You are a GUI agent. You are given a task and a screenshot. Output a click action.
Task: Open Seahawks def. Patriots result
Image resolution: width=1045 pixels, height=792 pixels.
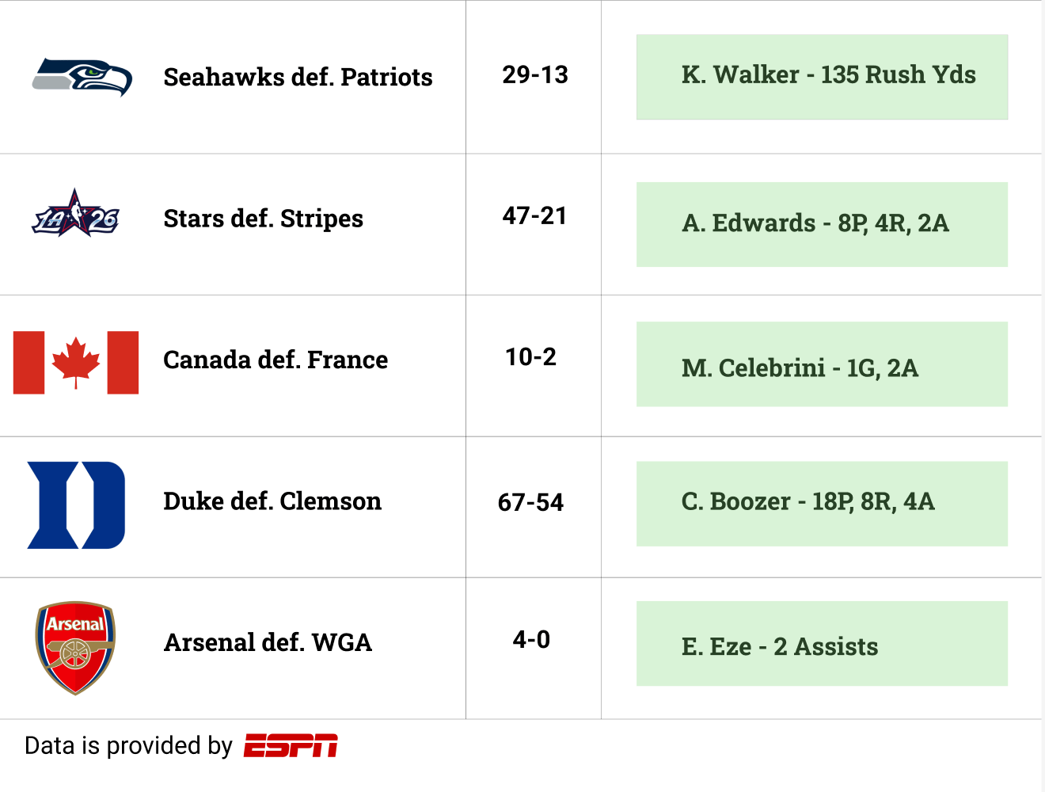tap(298, 77)
